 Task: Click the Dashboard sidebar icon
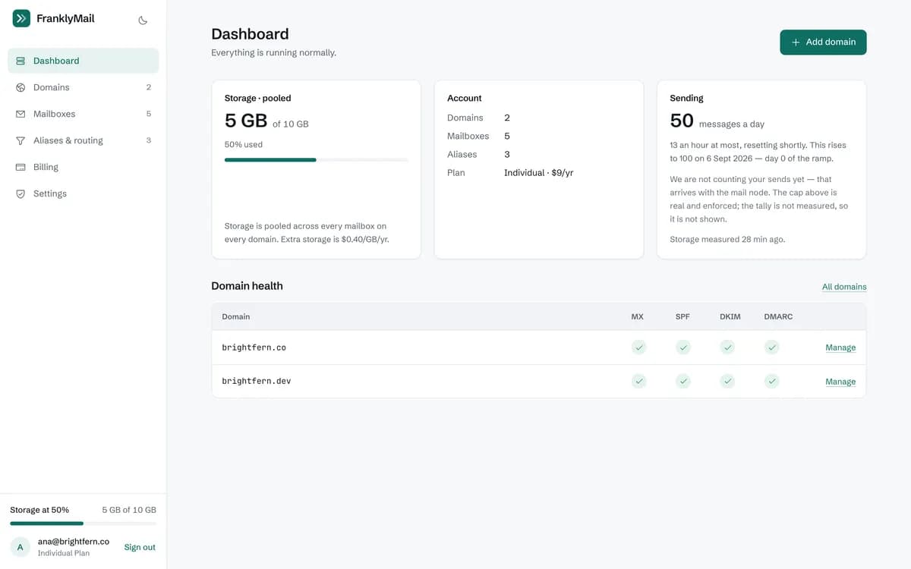20,61
